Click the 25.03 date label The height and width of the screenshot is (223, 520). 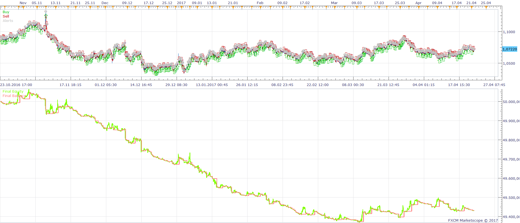tap(400, 3)
